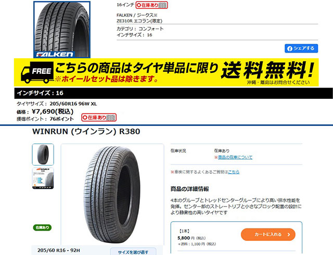
Task: Click the Facebook logo icon
Action: pos(290,49)
